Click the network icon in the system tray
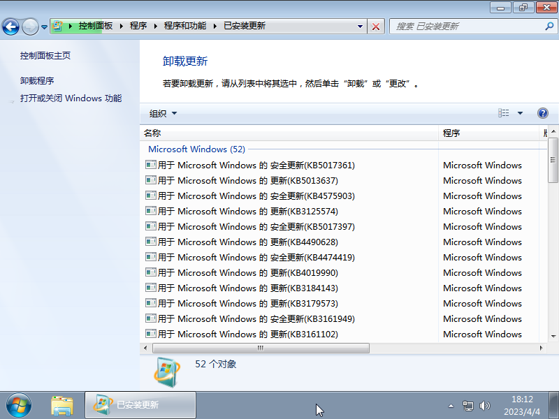Image resolution: width=559 pixels, height=419 pixels. tap(468, 405)
